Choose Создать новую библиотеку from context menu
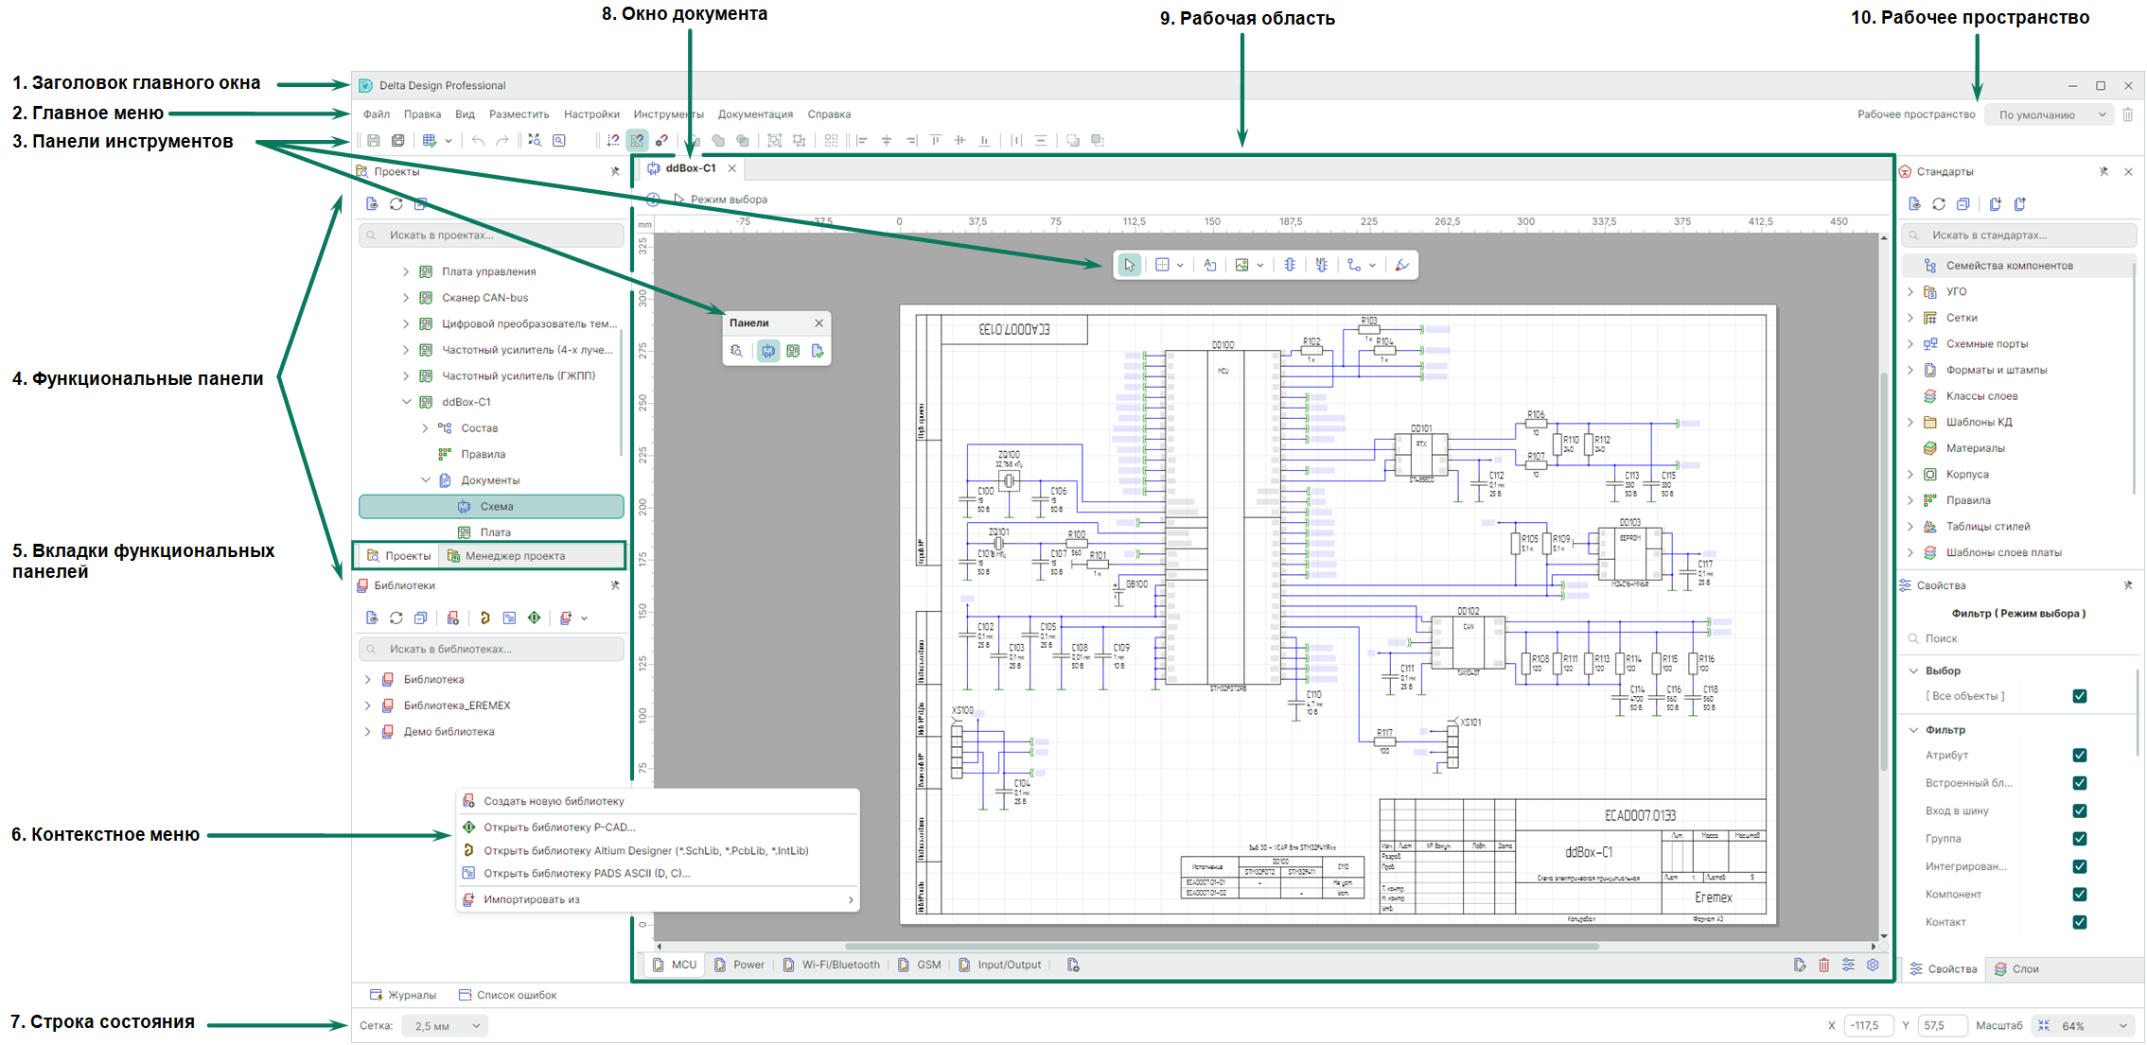2147x1045 pixels. click(x=554, y=802)
